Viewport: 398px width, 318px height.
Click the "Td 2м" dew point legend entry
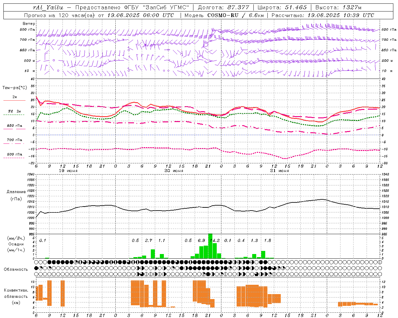(x=15, y=111)
